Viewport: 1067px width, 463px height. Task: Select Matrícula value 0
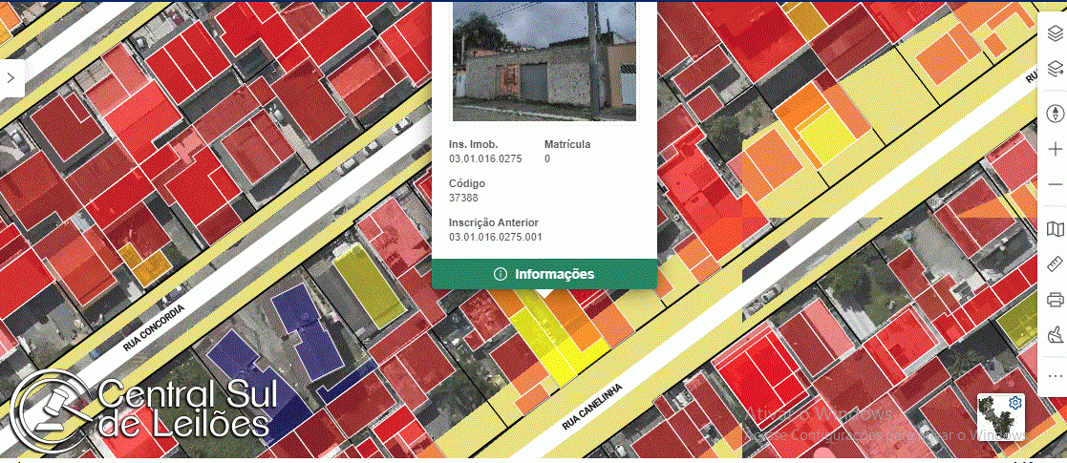(547, 158)
